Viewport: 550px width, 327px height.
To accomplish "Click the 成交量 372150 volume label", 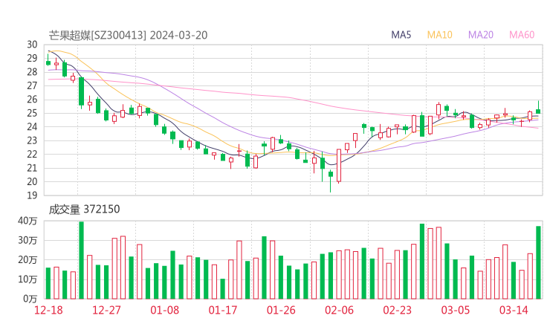I will click(x=84, y=210).
